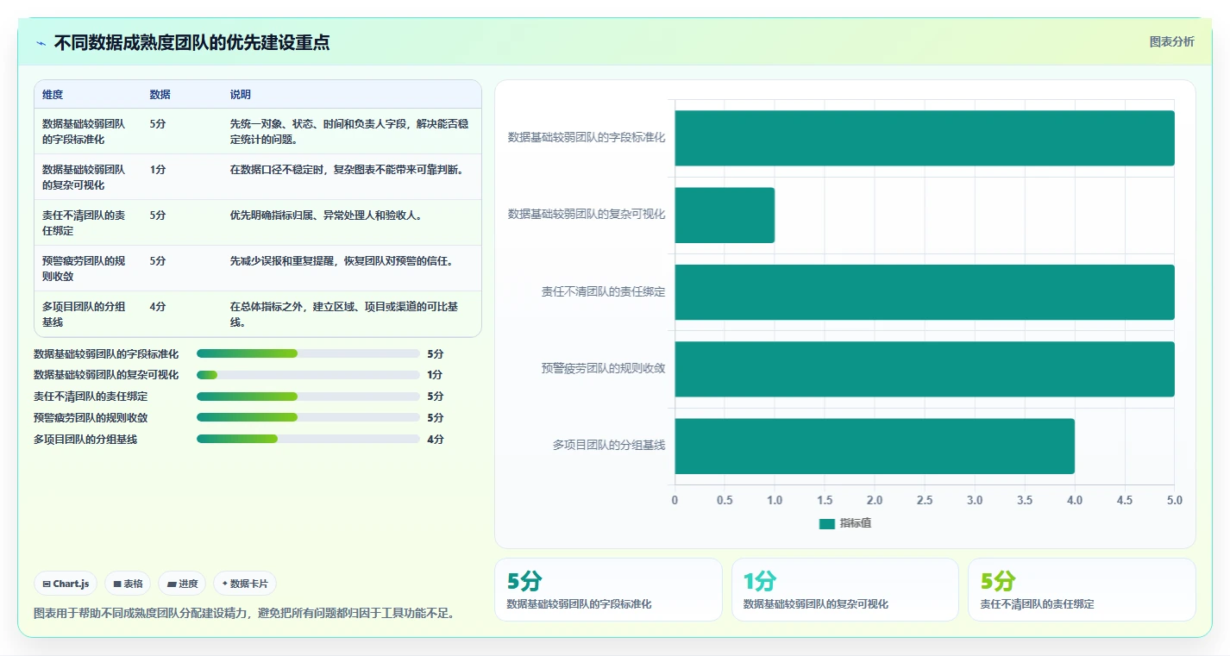Click the 1分 value in the table

pyautogui.click(x=158, y=169)
